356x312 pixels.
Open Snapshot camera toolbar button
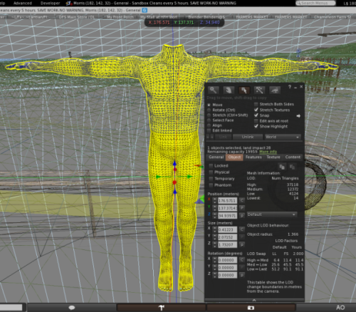click(x=251, y=308)
